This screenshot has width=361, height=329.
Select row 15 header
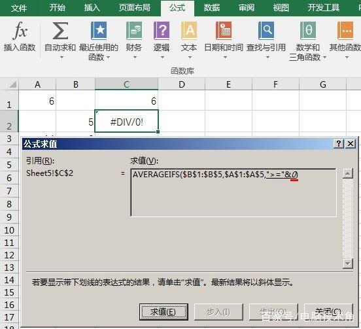9,292
